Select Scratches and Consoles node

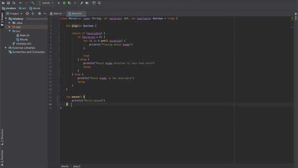[27, 52]
